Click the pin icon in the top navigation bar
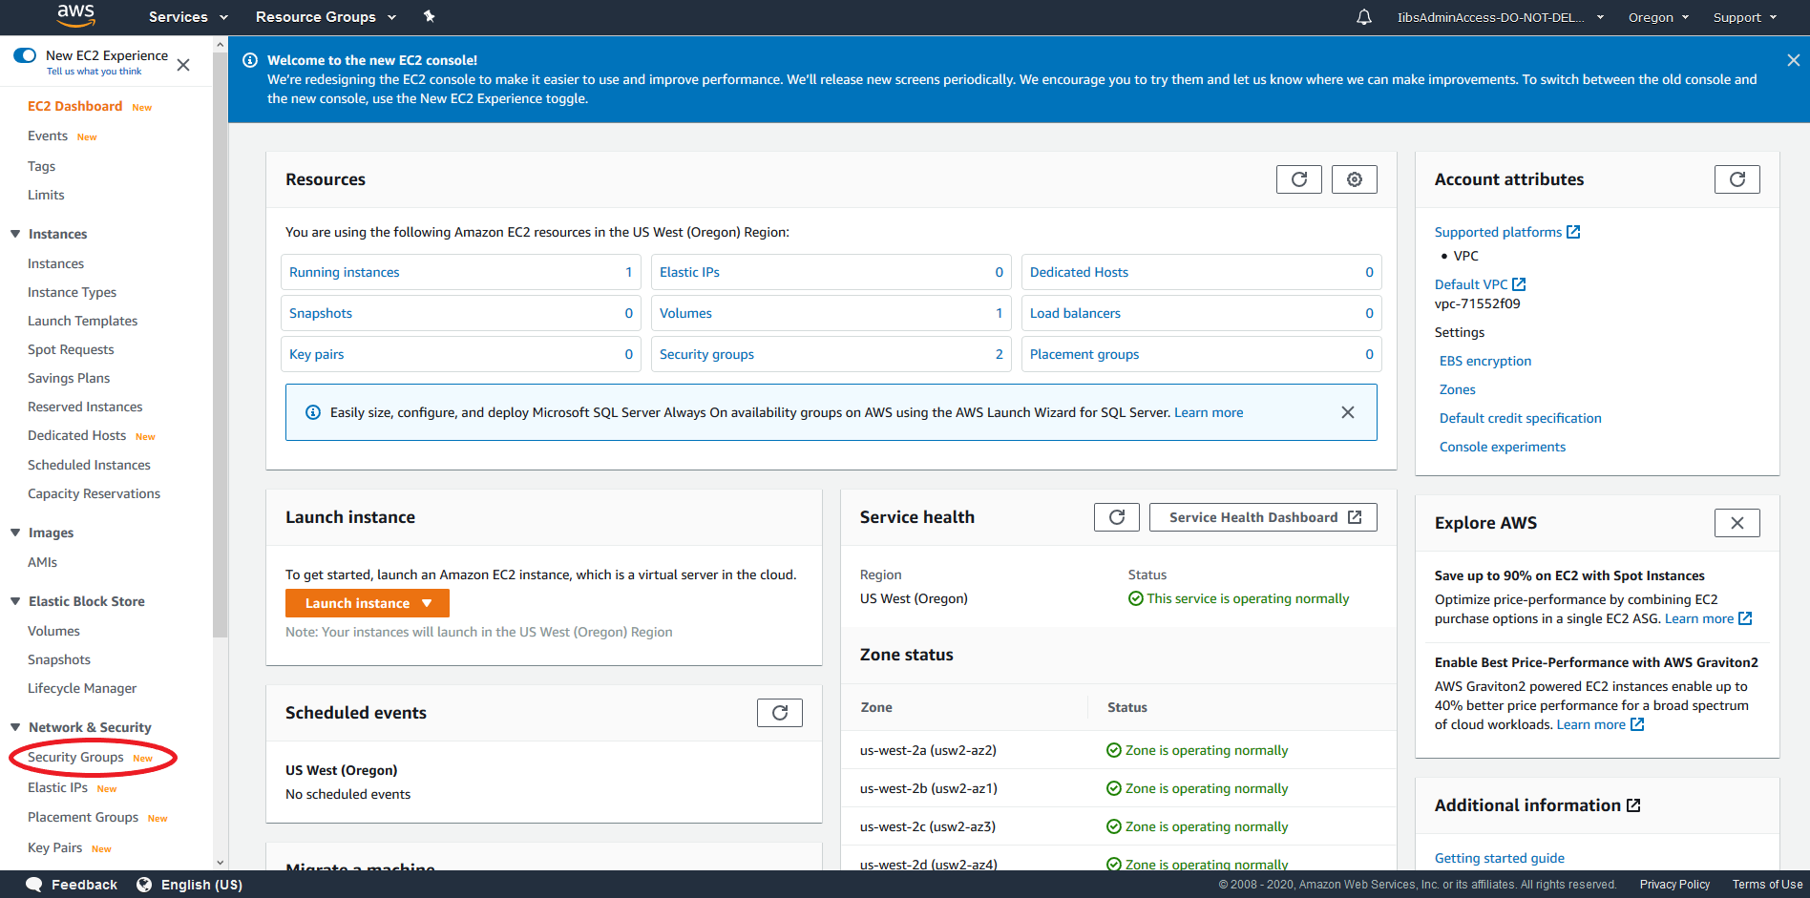The height and width of the screenshot is (898, 1810). coord(429,16)
